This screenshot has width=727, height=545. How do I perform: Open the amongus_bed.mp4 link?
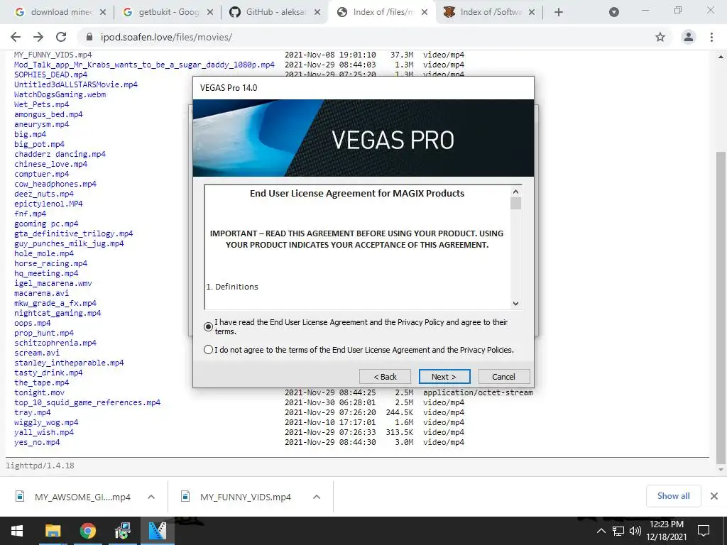point(48,114)
